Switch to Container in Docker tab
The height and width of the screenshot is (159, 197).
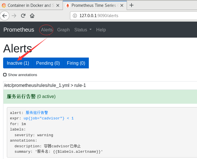31,5
